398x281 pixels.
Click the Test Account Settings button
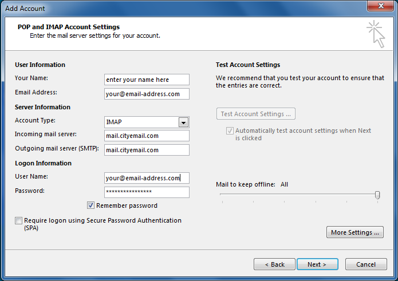point(255,114)
